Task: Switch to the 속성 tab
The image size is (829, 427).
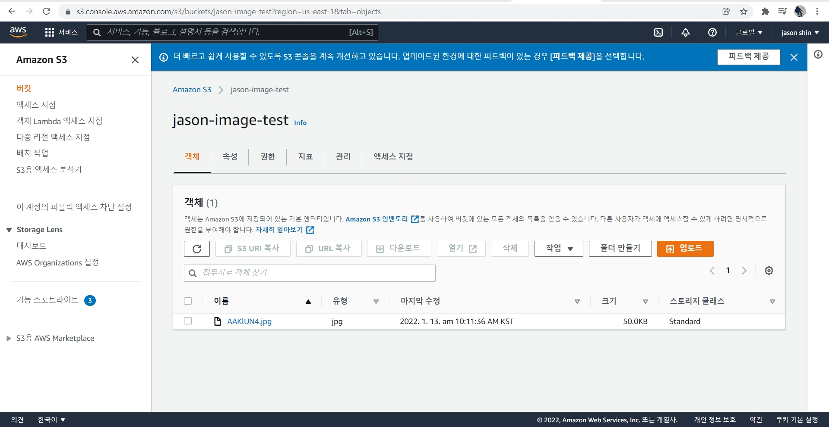Action: (x=230, y=157)
